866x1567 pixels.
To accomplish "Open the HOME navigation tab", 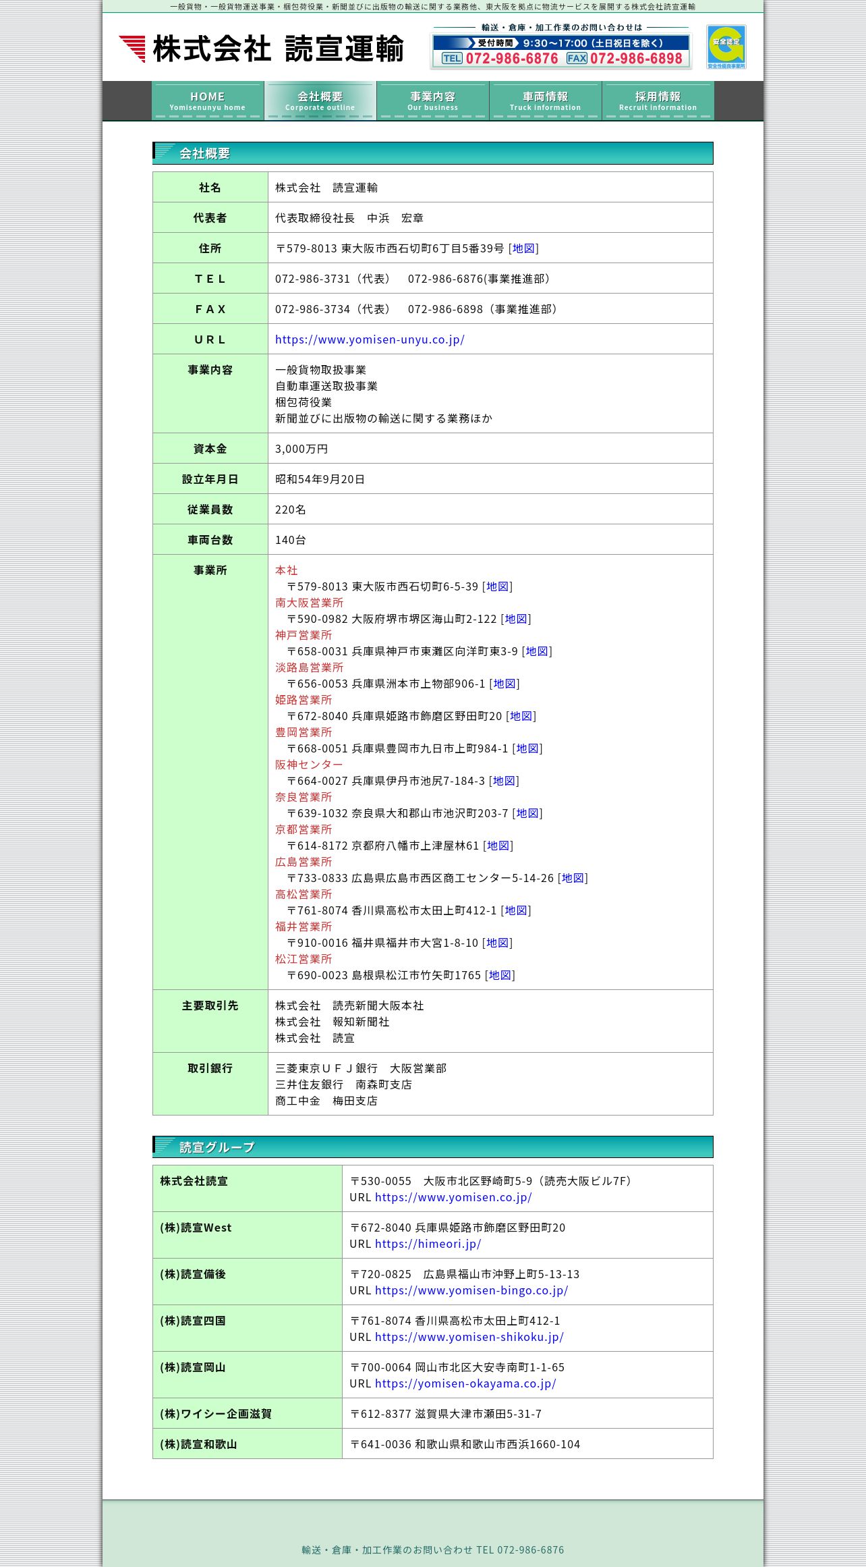I will coord(208,101).
